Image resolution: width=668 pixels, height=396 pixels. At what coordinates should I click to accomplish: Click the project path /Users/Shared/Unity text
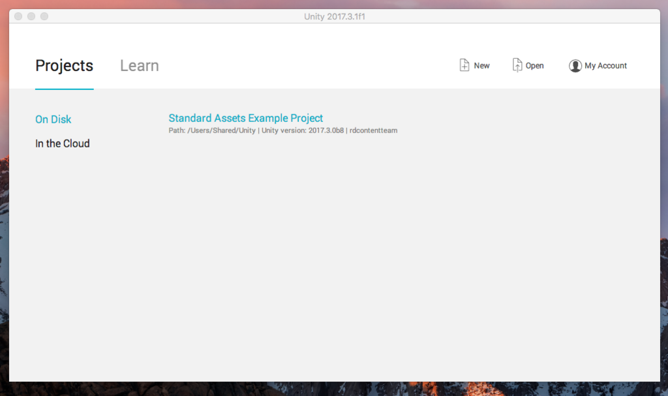(221, 130)
